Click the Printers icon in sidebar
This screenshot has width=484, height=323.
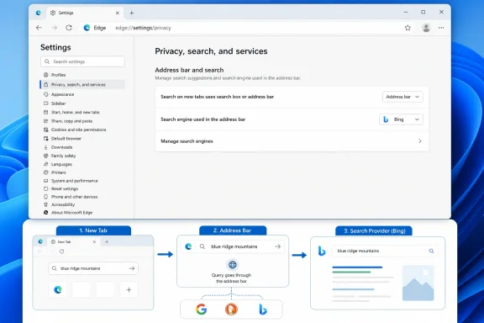point(46,172)
